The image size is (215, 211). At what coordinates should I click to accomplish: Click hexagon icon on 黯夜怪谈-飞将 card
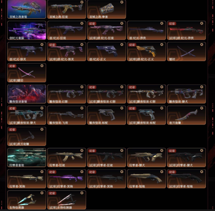click(82, 108)
